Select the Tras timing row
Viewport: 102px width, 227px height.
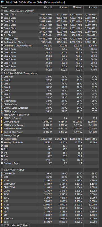tap(49, 156)
